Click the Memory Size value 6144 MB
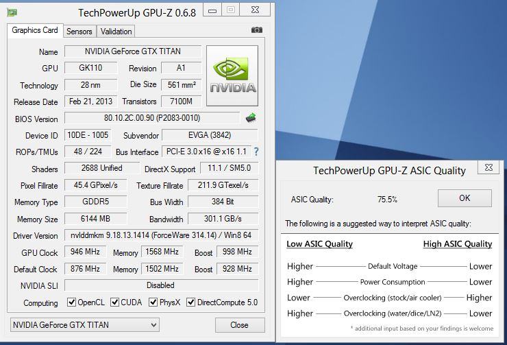Image resolution: width=507 pixels, height=345 pixels. click(96, 219)
